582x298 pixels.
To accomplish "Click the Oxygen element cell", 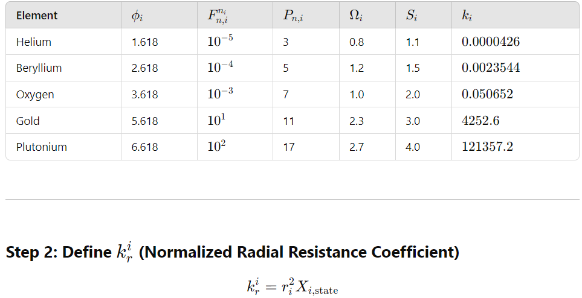I will 35,95.
